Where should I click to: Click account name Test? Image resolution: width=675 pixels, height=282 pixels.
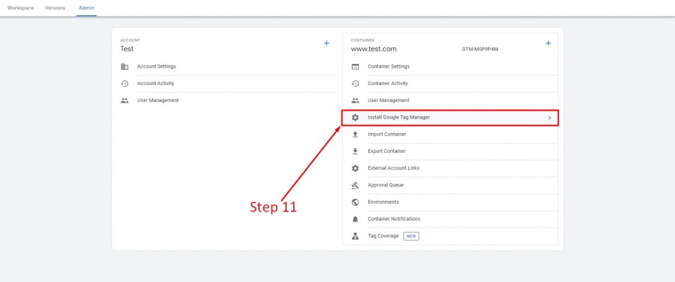[127, 49]
